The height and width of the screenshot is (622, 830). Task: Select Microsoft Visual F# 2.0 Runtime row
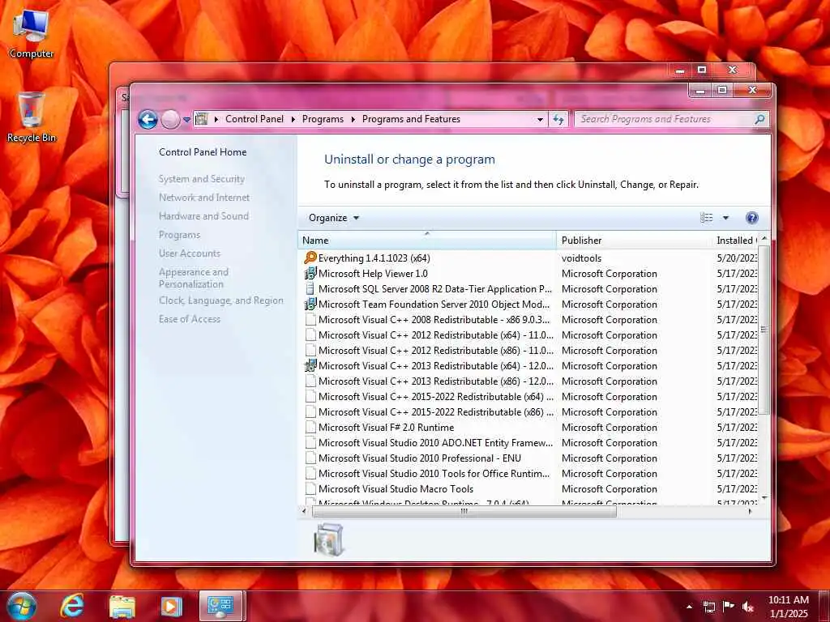pos(531,427)
